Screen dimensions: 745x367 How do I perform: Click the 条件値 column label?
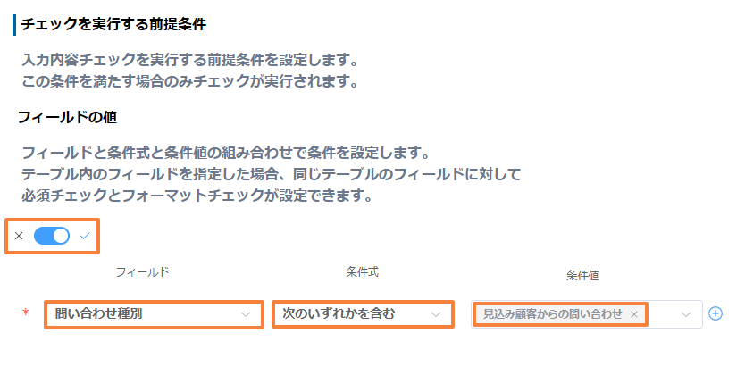582,276
